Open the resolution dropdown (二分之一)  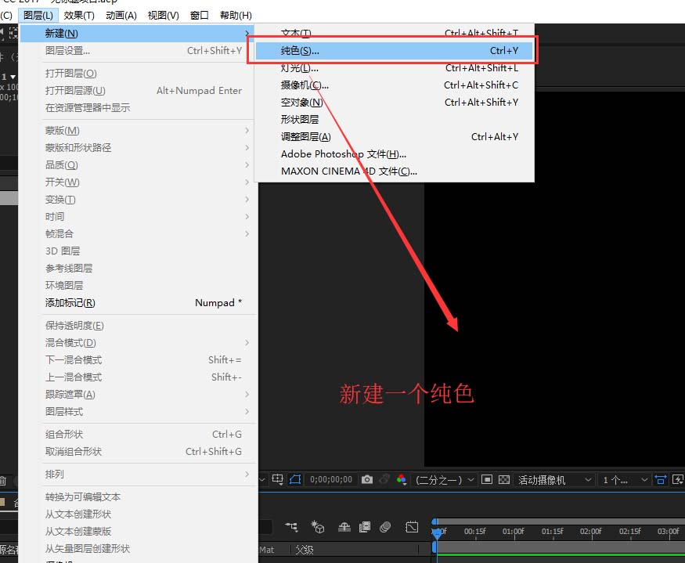445,479
